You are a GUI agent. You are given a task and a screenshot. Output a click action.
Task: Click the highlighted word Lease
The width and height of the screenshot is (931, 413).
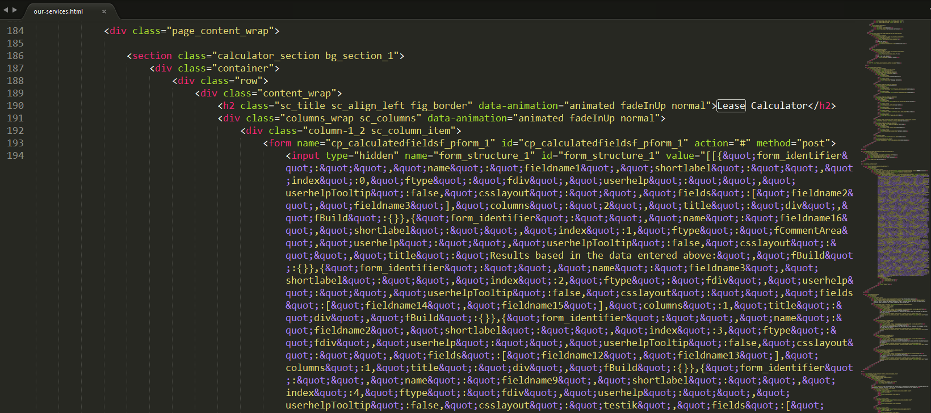[x=731, y=106]
